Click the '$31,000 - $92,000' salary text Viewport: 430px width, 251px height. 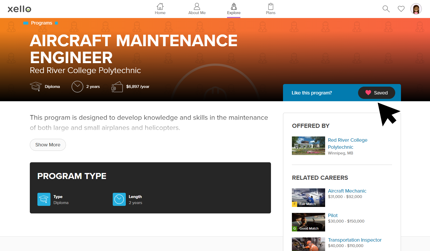345,197
